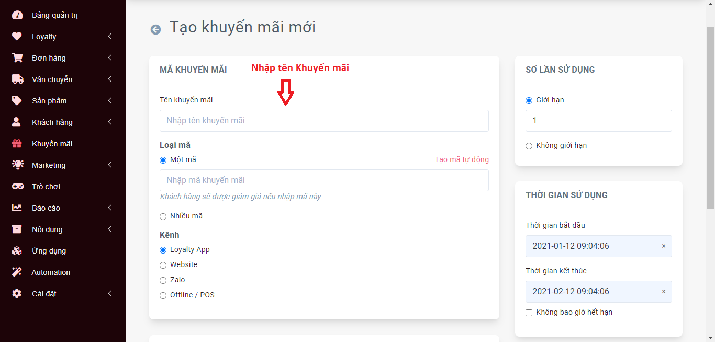Click the truck icon for Vận chuyển
715x345 pixels.
coord(18,79)
